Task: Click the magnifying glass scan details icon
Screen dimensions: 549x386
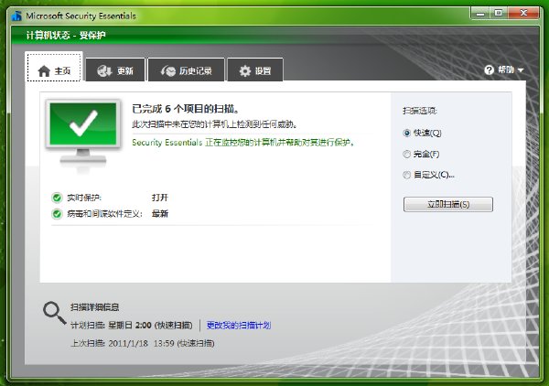Action: [54, 313]
